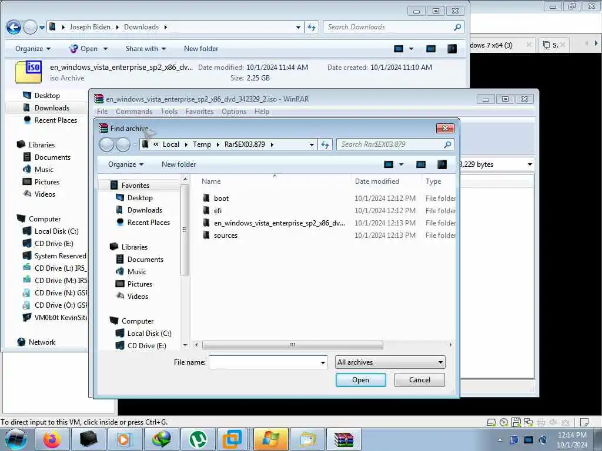Select the efi folder icon
602x451 pixels.
(x=206, y=211)
